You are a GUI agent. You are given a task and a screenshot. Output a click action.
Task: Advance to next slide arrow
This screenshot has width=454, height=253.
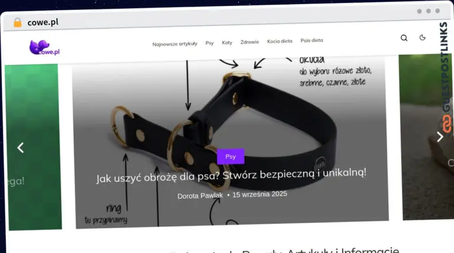point(440,137)
